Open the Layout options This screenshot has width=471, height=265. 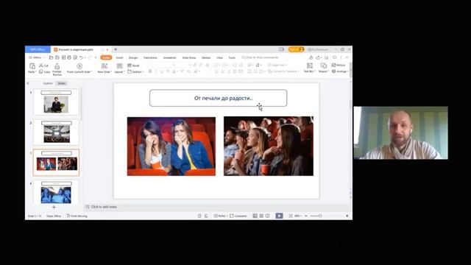[x=119, y=68]
